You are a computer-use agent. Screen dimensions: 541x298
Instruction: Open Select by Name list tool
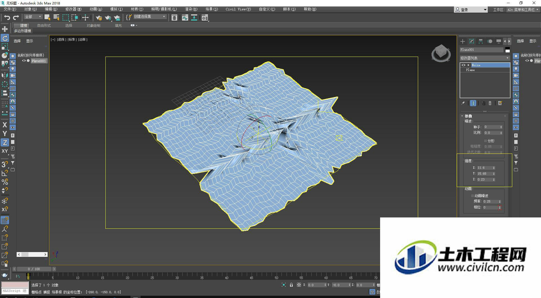click(56, 17)
